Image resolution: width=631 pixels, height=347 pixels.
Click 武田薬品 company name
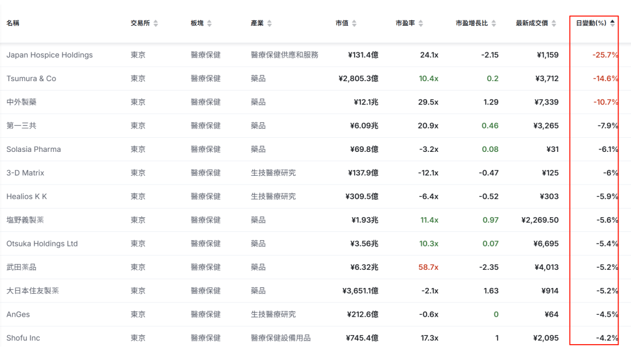coord(22,267)
